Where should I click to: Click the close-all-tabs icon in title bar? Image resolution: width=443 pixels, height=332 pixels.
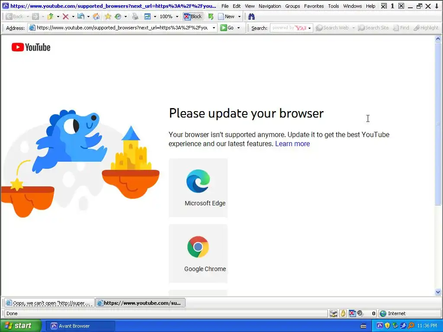[384, 6]
